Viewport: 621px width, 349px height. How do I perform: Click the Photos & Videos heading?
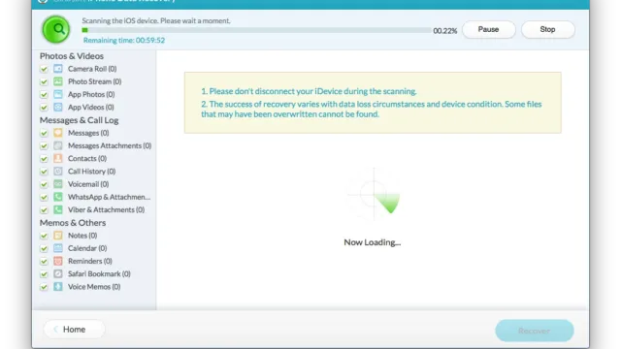click(72, 56)
